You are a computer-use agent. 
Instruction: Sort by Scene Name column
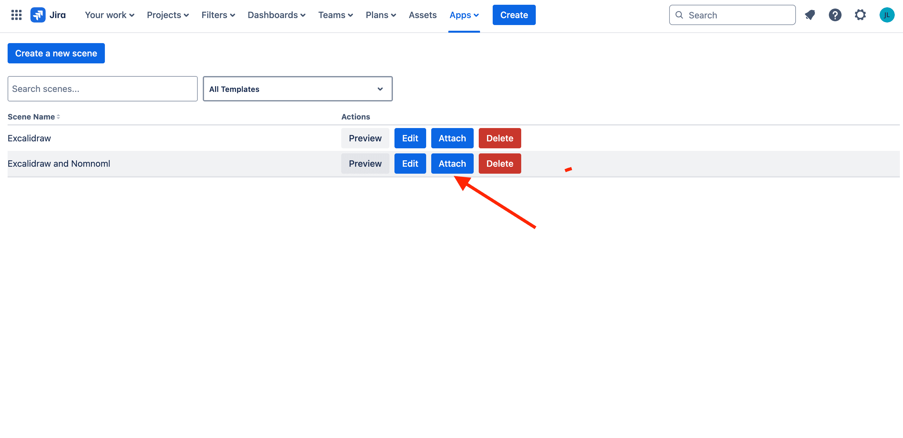pos(34,117)
